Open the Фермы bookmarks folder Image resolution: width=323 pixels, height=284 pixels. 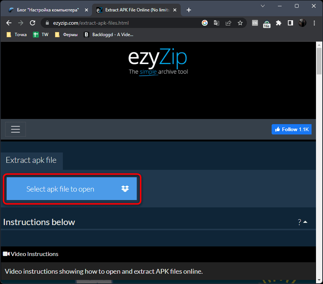coord(66,35)
